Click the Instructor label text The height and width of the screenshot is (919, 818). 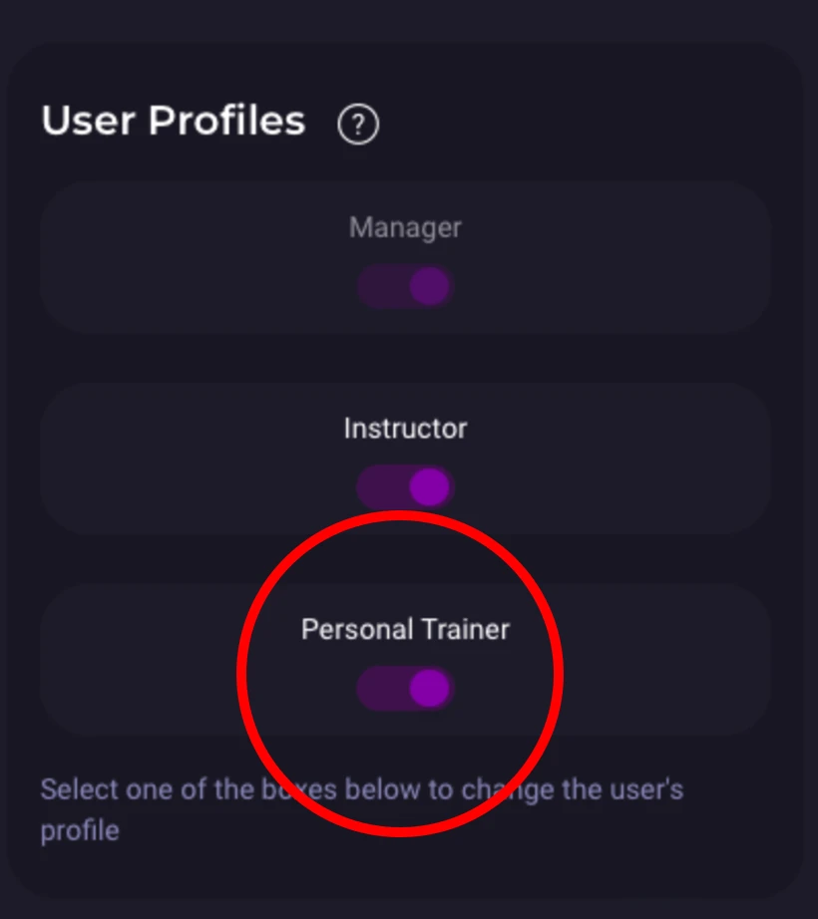pos(405,429)
